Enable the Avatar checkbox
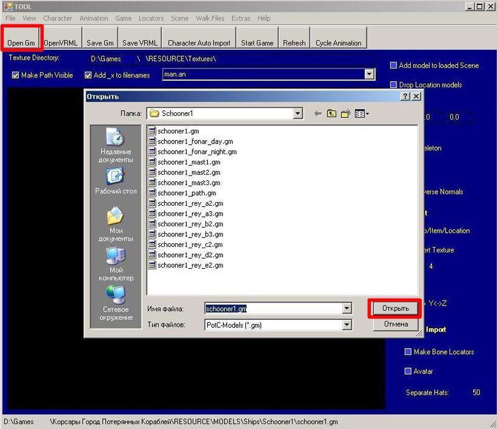The image size is (498, 429). click(x=408, y=371)
